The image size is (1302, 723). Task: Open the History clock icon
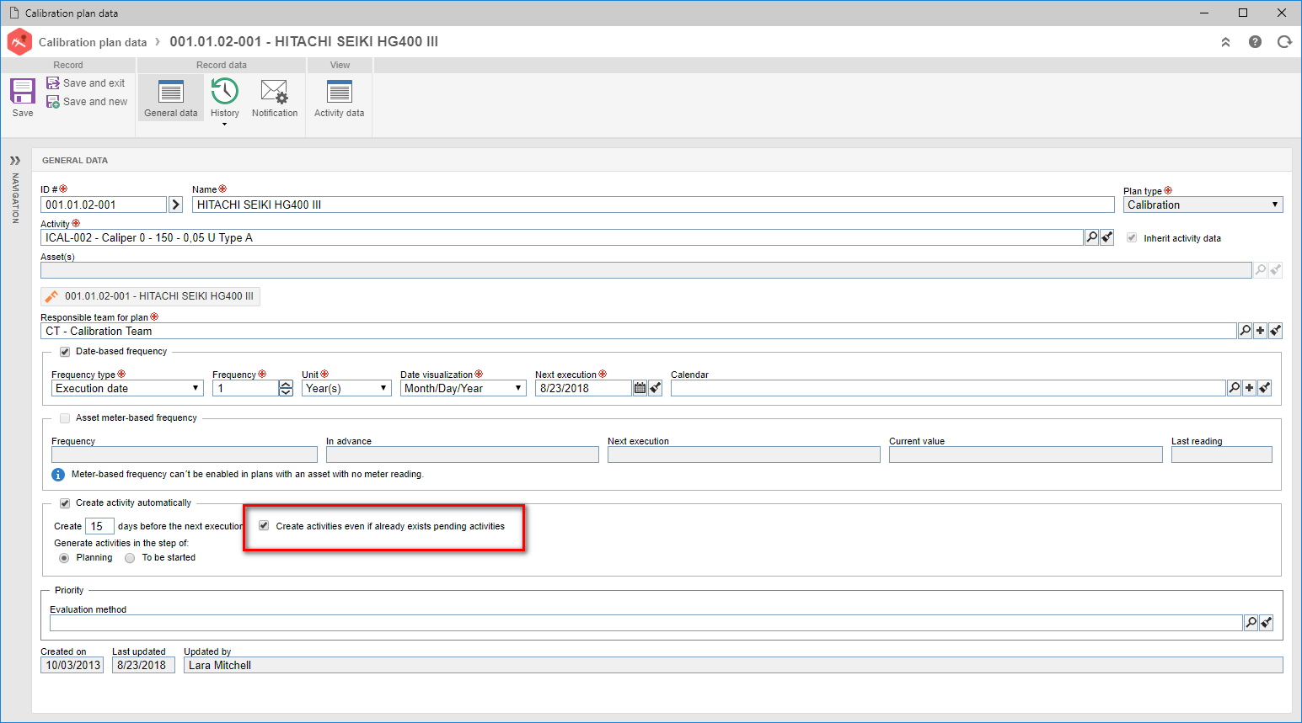[225, 91]
